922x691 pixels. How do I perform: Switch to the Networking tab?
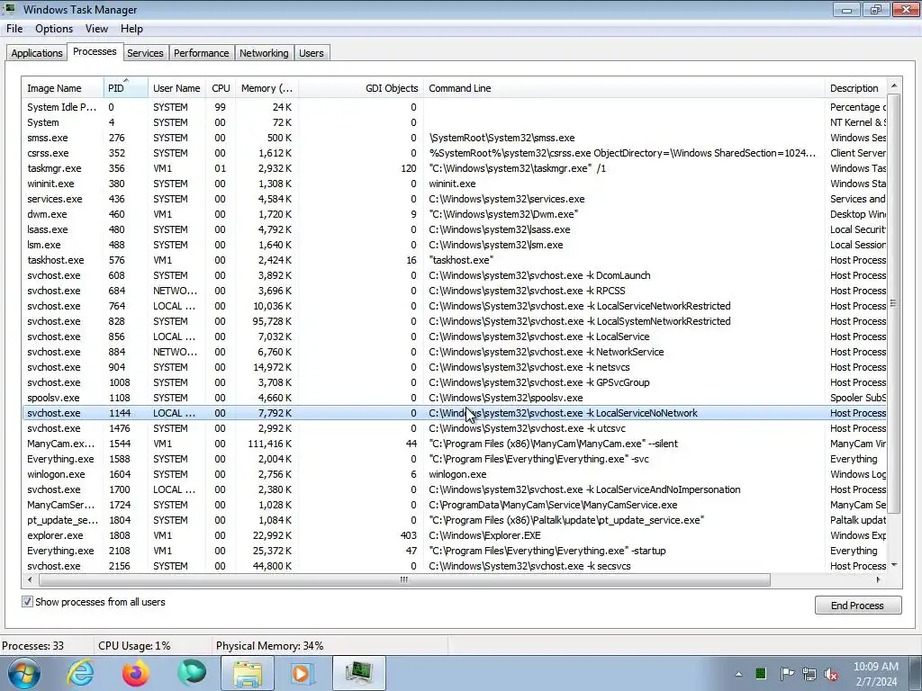264,53
